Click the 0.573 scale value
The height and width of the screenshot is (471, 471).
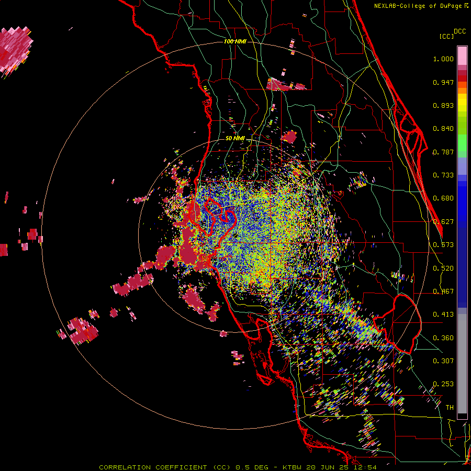coord(443,245)
